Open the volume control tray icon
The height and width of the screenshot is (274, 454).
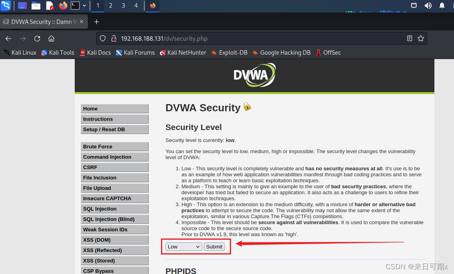coord(428,6)
